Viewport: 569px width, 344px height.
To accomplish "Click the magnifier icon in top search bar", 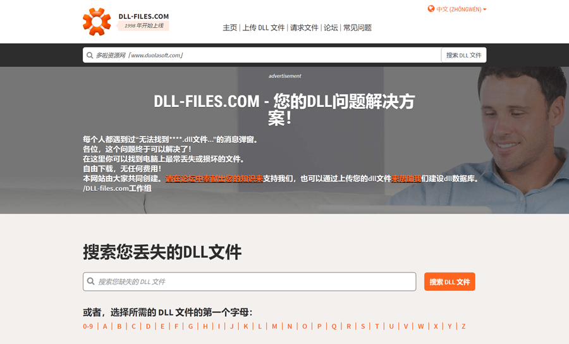I will [x=90, y=55].
